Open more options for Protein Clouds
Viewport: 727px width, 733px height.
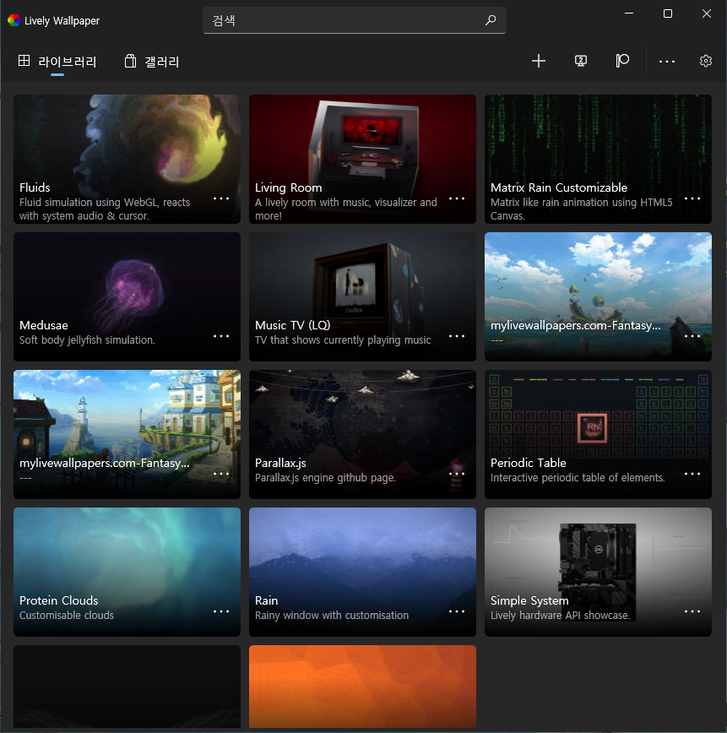[x=221, y=611]
